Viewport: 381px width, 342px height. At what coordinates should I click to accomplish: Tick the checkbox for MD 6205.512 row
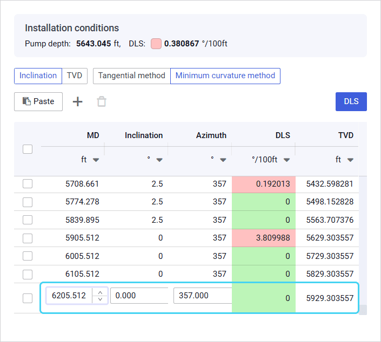[28, 298]
